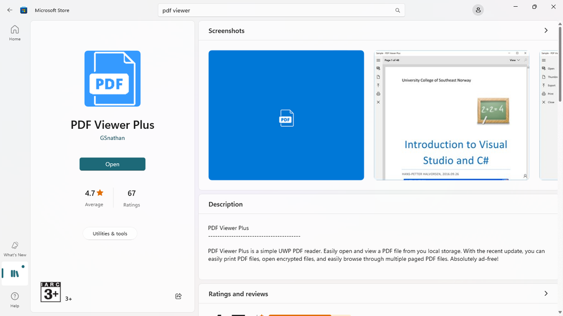Screen dimensions: 563x316
Task: Open the PDF Viewer Plus app
Action: click(x=112, y=164)
